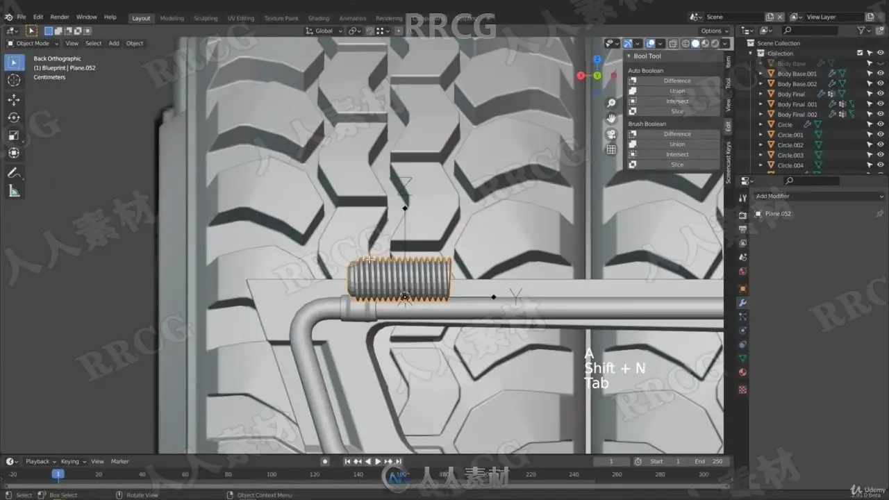Switch to material preview shading
889x500 pixels.
(x=705, y=44)
